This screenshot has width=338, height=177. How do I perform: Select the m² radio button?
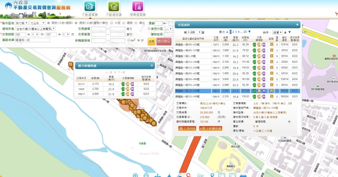[129, 40]
